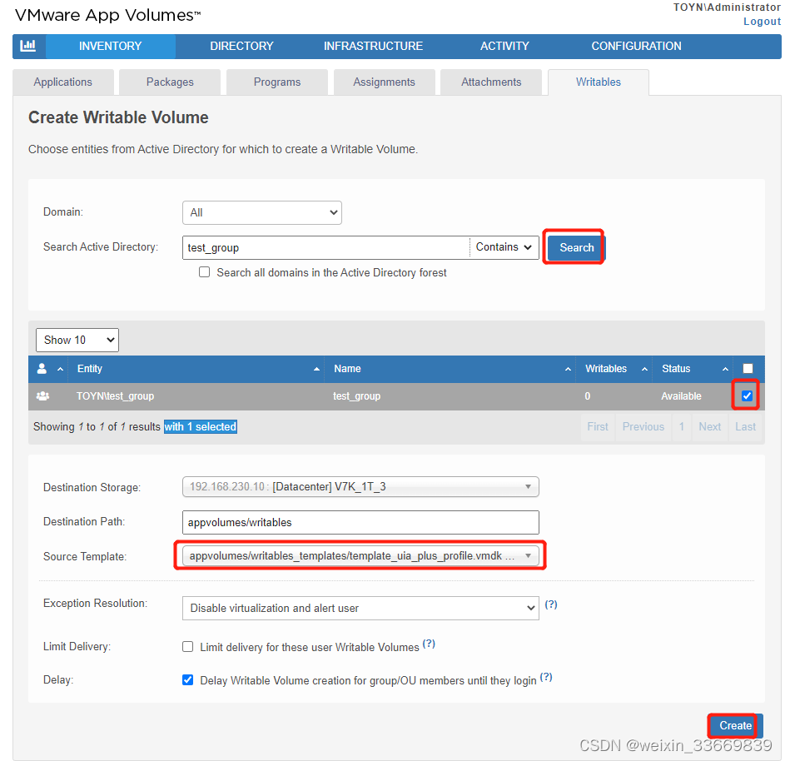Open the Source Template dropdown
Image resolution: width=785 pixels, height=761 pixels.
tap(360, 555)
